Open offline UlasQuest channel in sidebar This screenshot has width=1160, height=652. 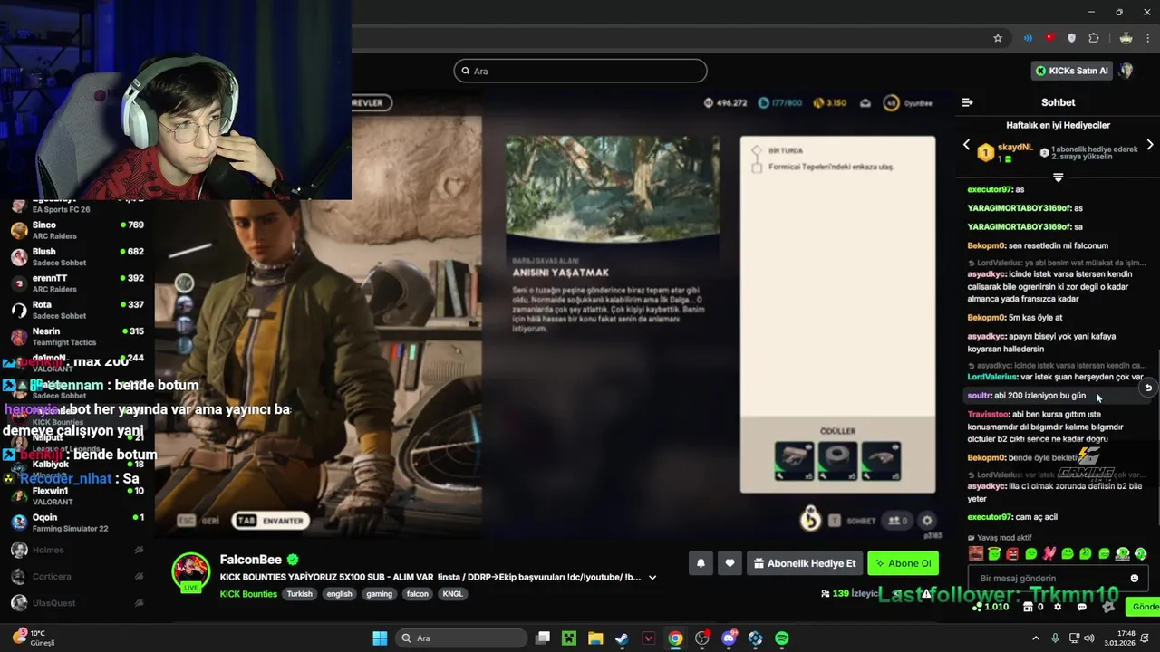pyautogui.click(x=78, y=603)
